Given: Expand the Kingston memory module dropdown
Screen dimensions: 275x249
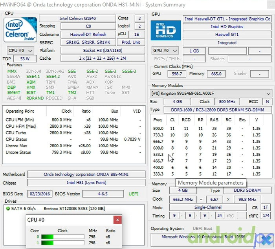Looking at the screenshot, I should [211, 93].
